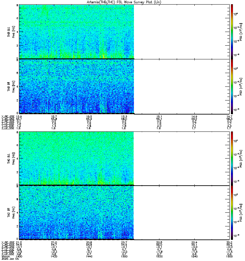Click the '8' frequency tick of the THB B⊥ panel
The image size is (245, 261).
tap(17, 5)
